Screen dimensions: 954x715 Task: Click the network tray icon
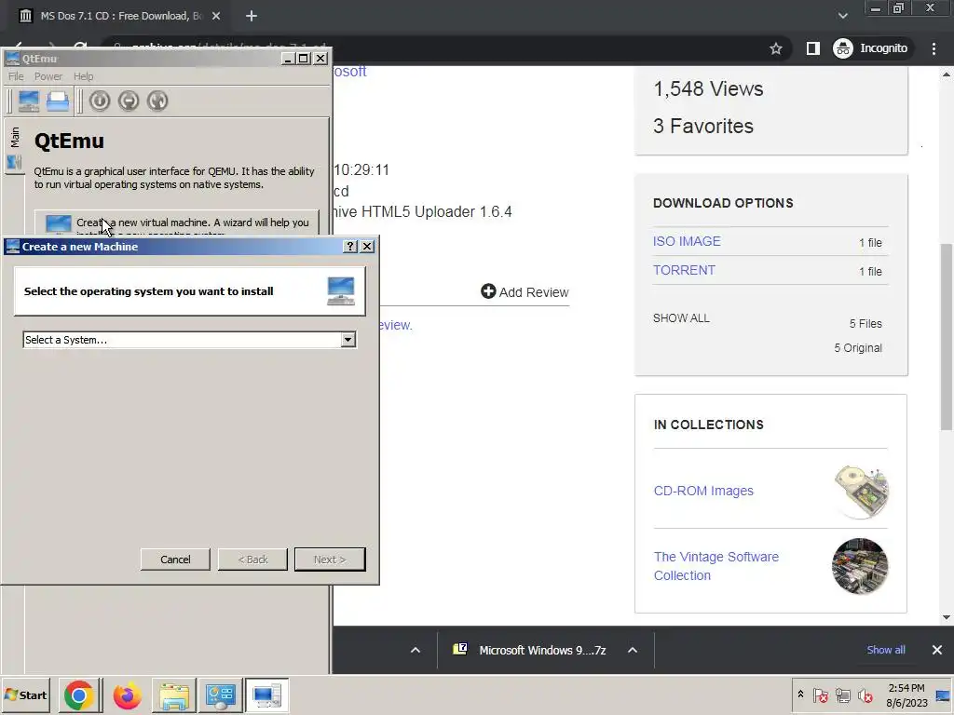tap(842, 695)
